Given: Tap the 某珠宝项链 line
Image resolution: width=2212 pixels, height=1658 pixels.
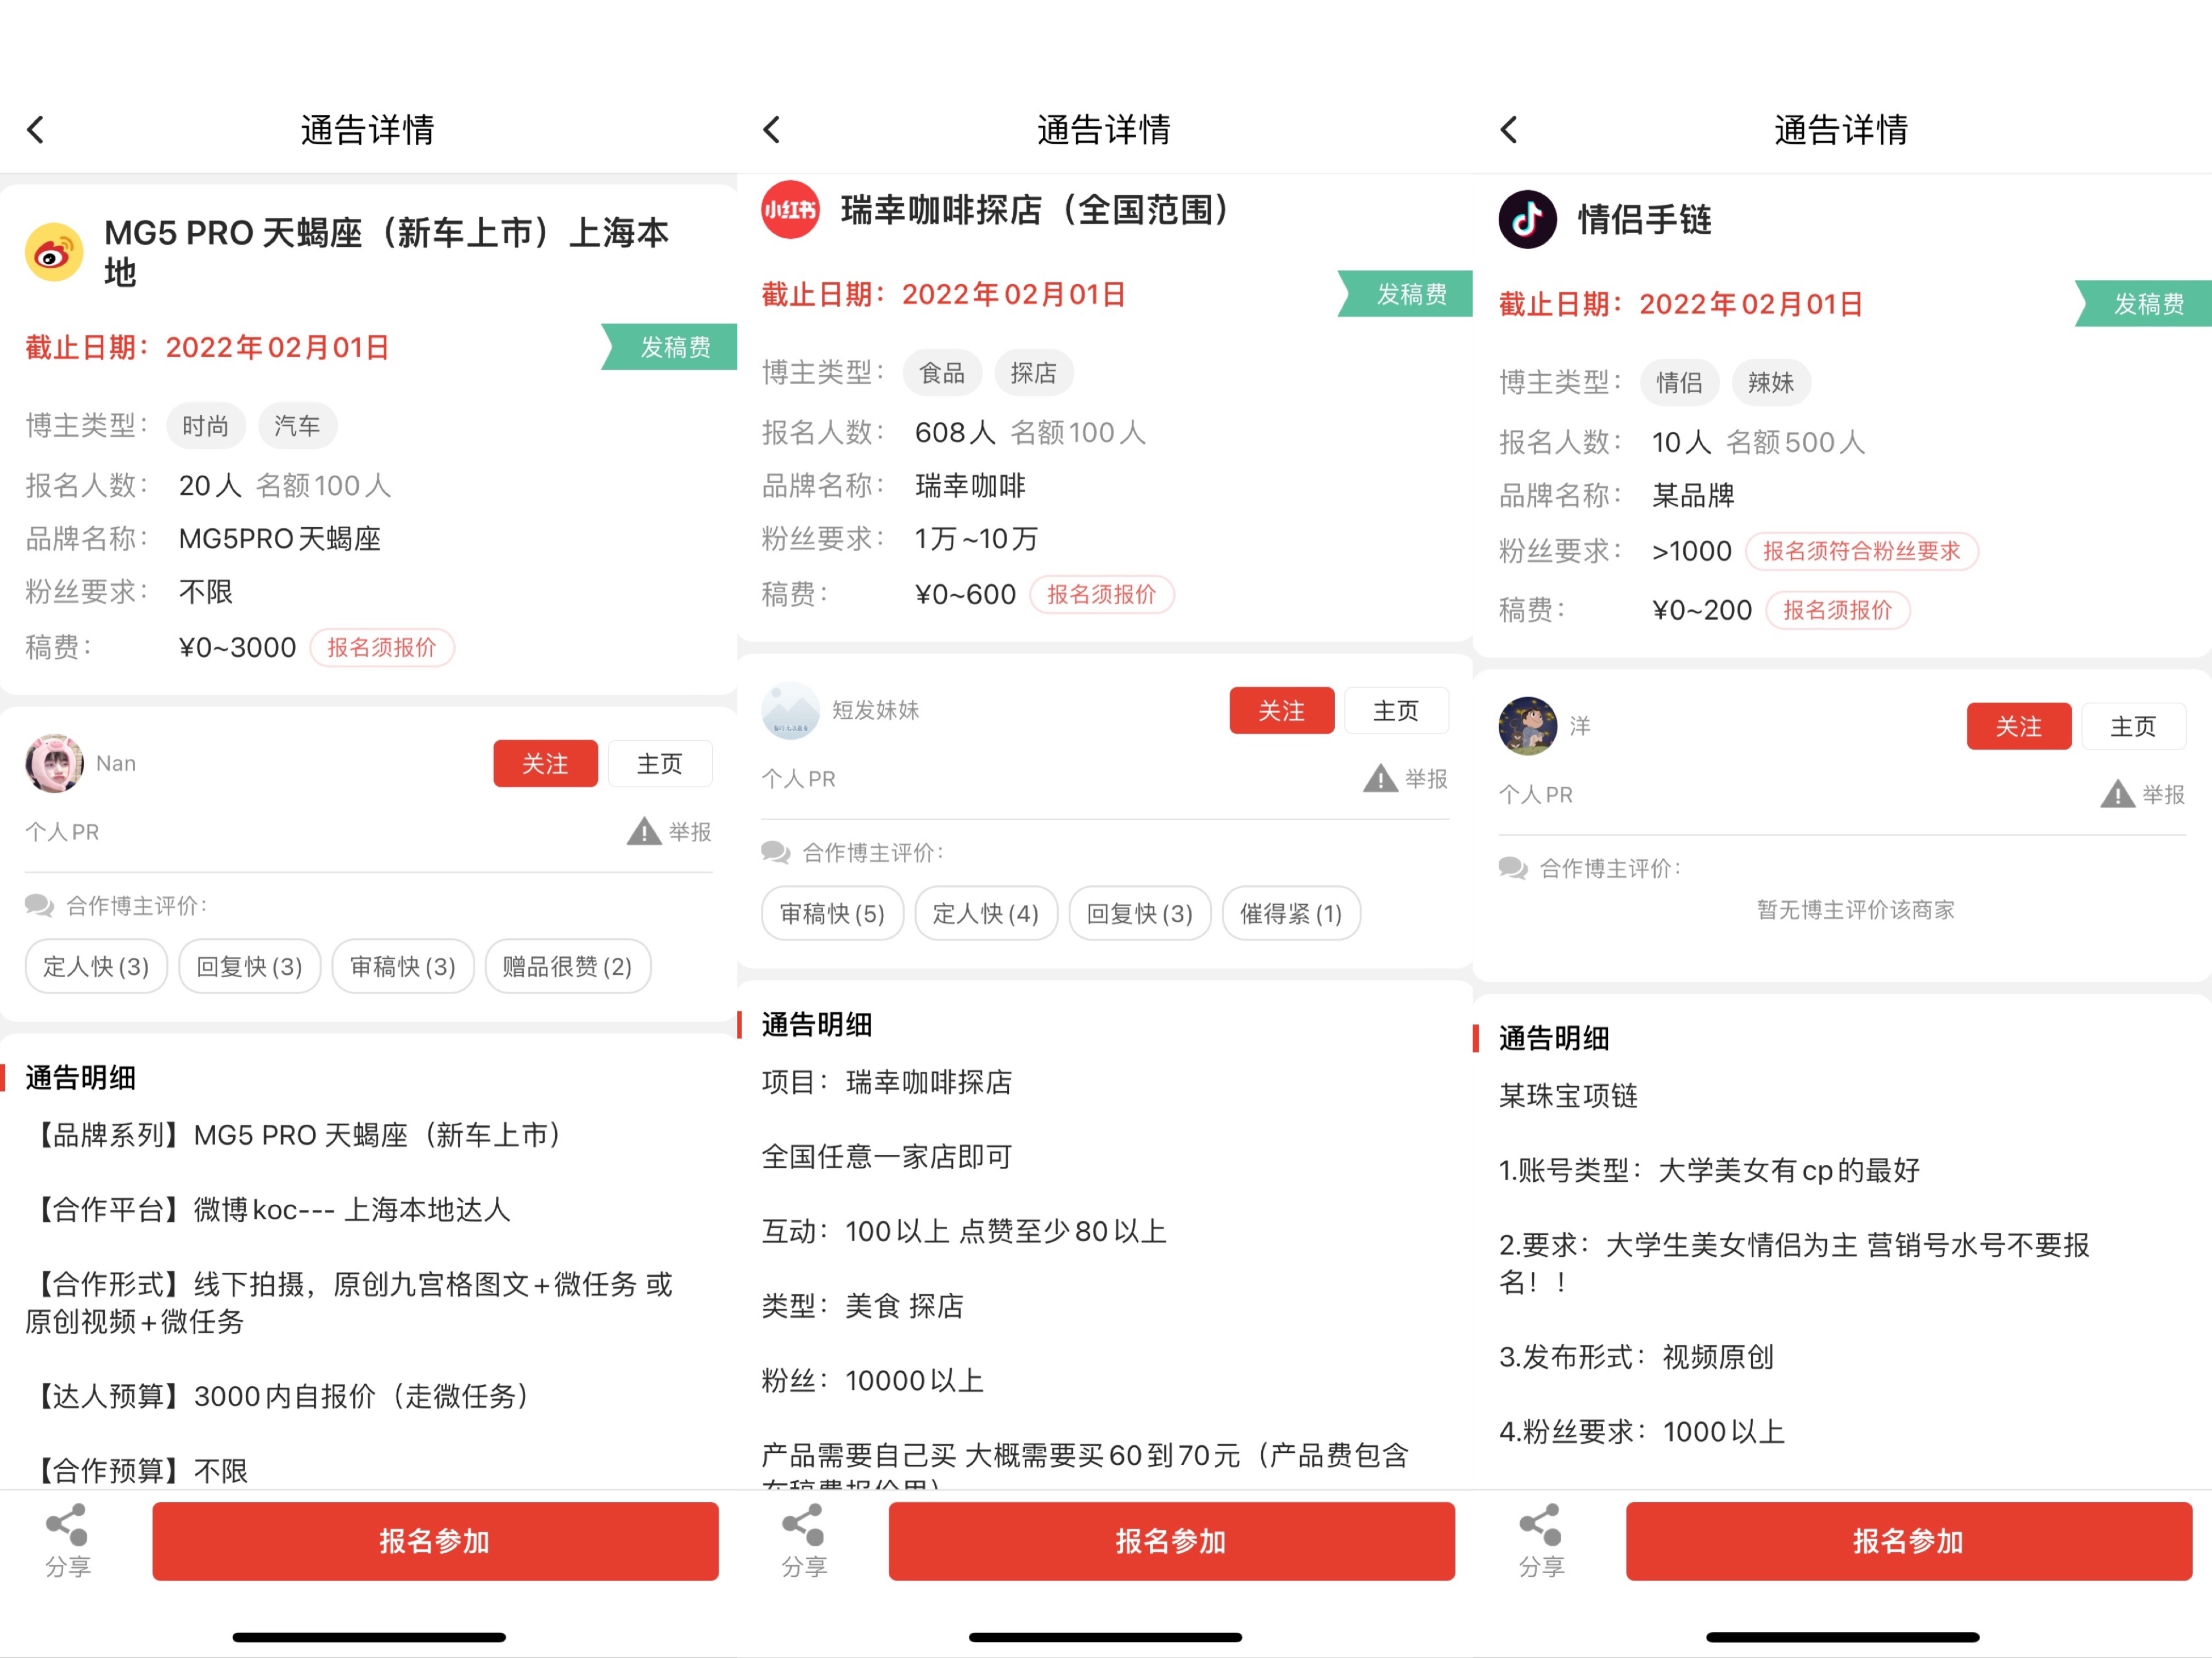Looking at the screenshot, I should [x=1568, y=1095].
